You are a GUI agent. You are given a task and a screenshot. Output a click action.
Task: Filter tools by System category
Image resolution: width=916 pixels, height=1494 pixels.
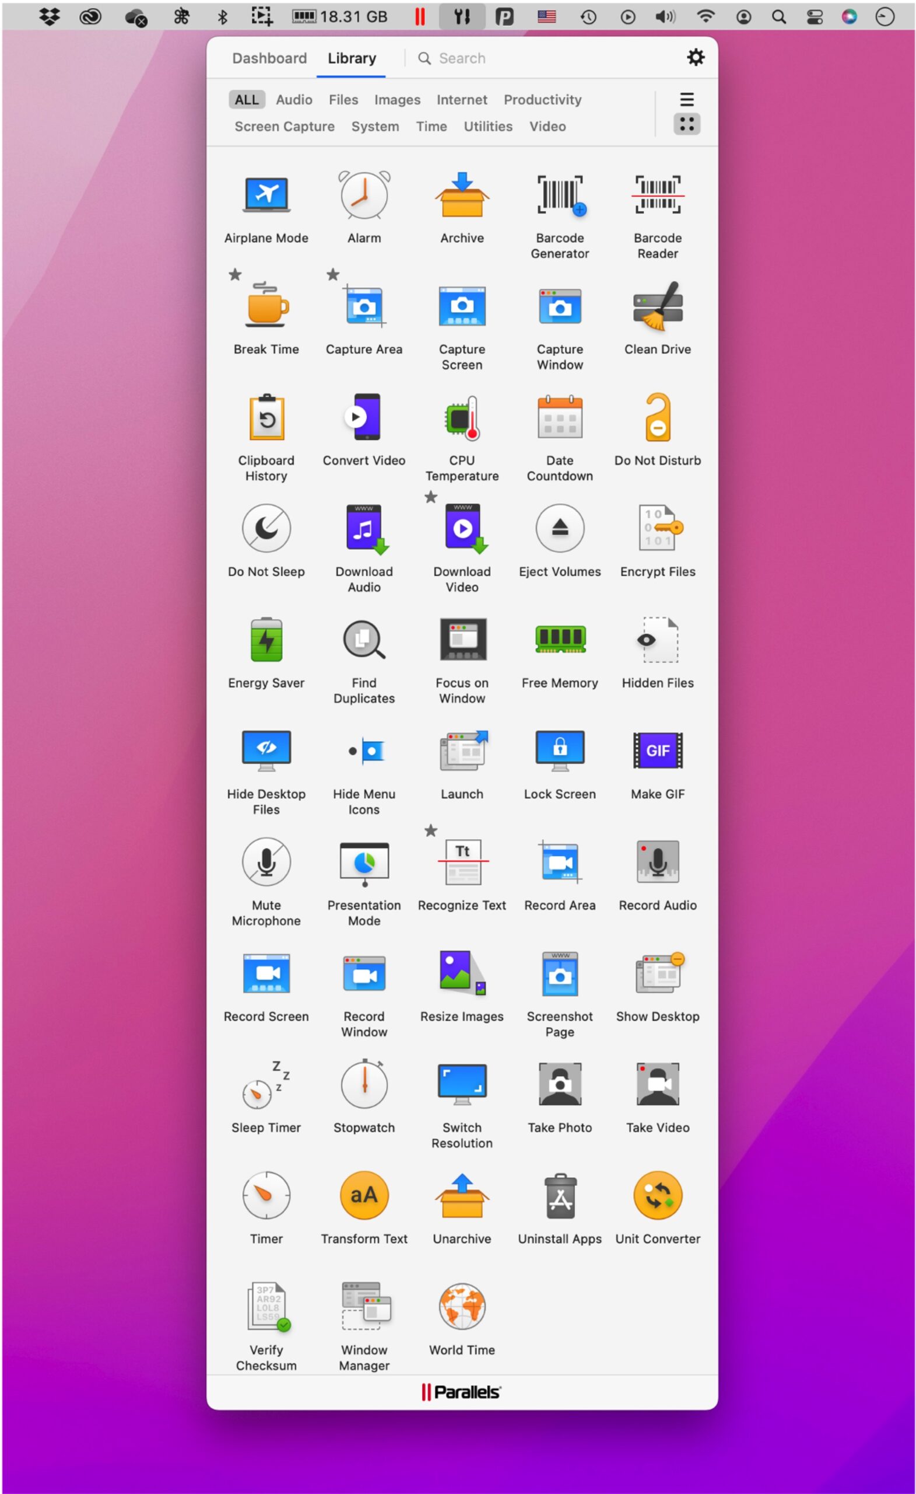375,126
